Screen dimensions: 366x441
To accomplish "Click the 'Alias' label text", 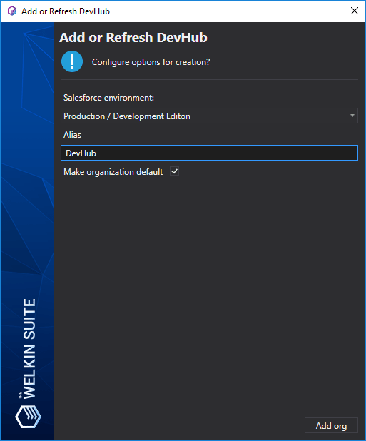I will click(x=72, y=135).
